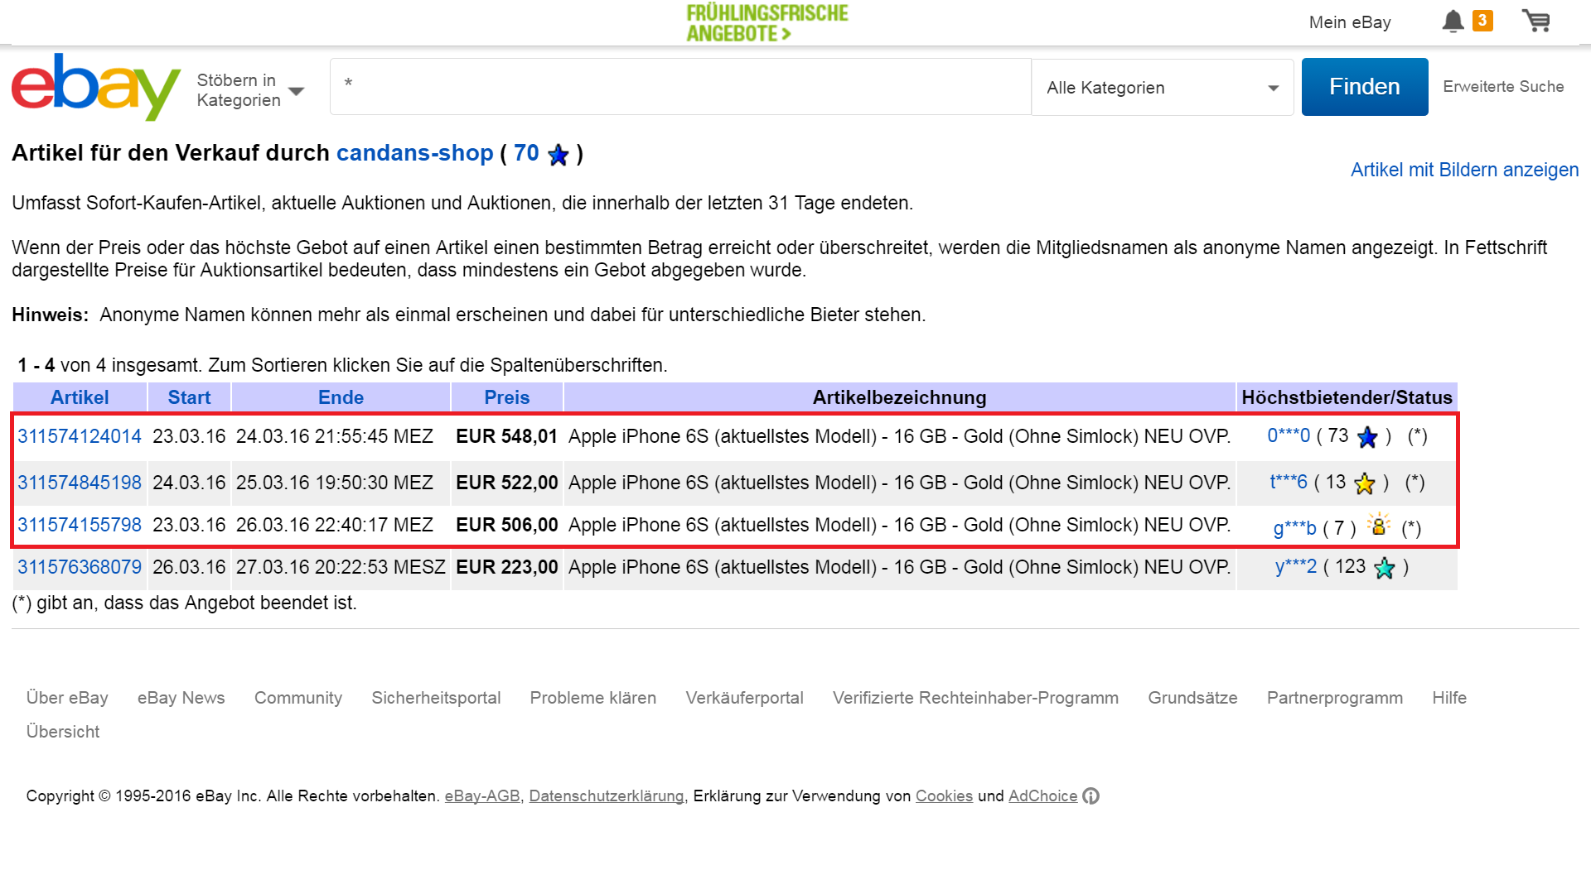This screenshot has width=1591, height=894.
Task: Open Probleme klären footer link
Action: pyautogui.click(x=593, y=698)
